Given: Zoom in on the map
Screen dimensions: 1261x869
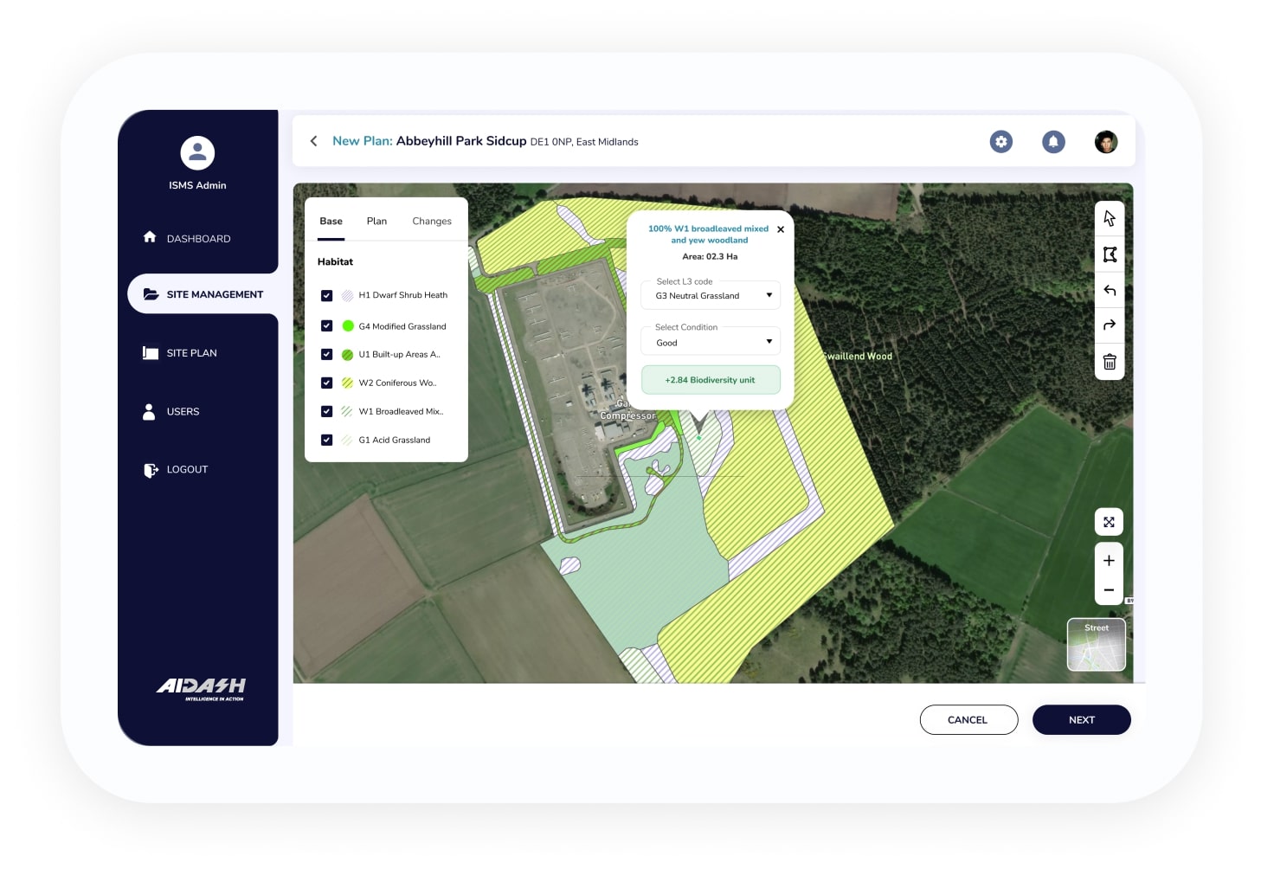Looking at the screenshot, I should pos(1109,560).
